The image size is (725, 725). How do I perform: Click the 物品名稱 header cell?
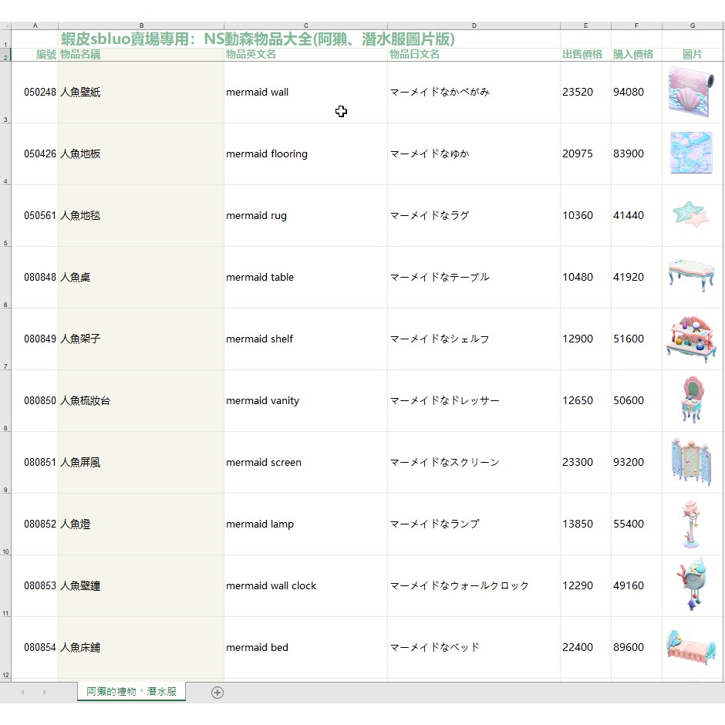(141, 55)
